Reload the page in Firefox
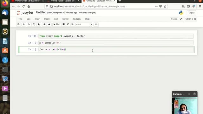The width and height of the screenshot is (203, 114). click(23, 6)
